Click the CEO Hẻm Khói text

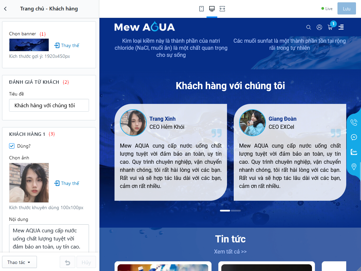click(167, 127)
